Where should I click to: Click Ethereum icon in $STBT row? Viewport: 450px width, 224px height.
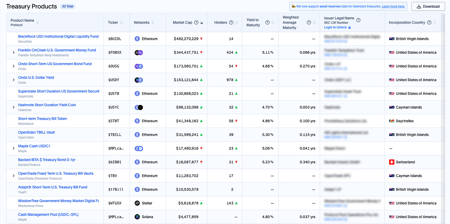pyautogui.click(x=137, y=121)
